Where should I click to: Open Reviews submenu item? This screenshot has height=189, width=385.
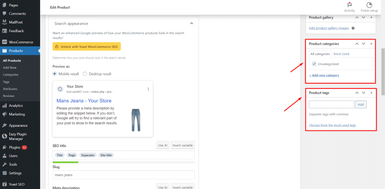point(9,96)
